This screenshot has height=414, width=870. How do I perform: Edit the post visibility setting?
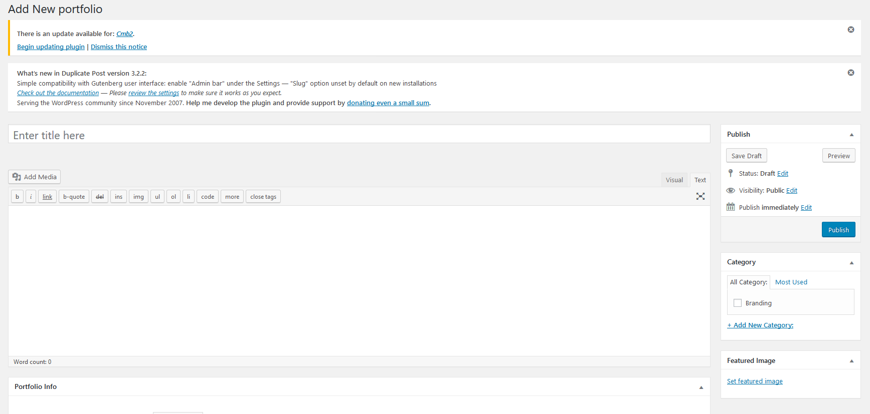pyautogui.click(x=791, y=191)
